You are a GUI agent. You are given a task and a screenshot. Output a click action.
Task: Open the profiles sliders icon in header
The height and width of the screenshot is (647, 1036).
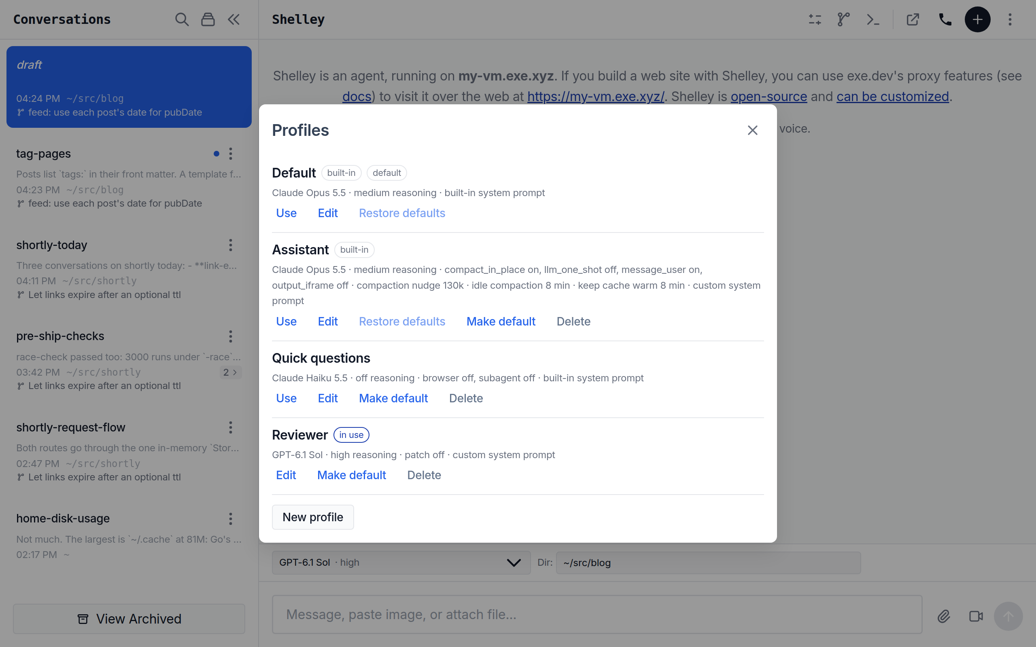(x=815, y=19)
